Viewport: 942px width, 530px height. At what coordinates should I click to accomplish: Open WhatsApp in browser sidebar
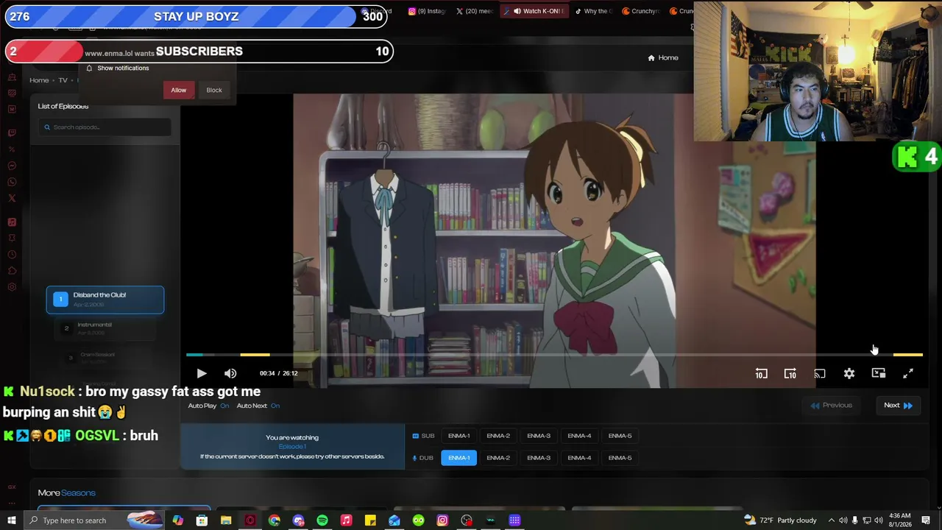coord(12,182)
